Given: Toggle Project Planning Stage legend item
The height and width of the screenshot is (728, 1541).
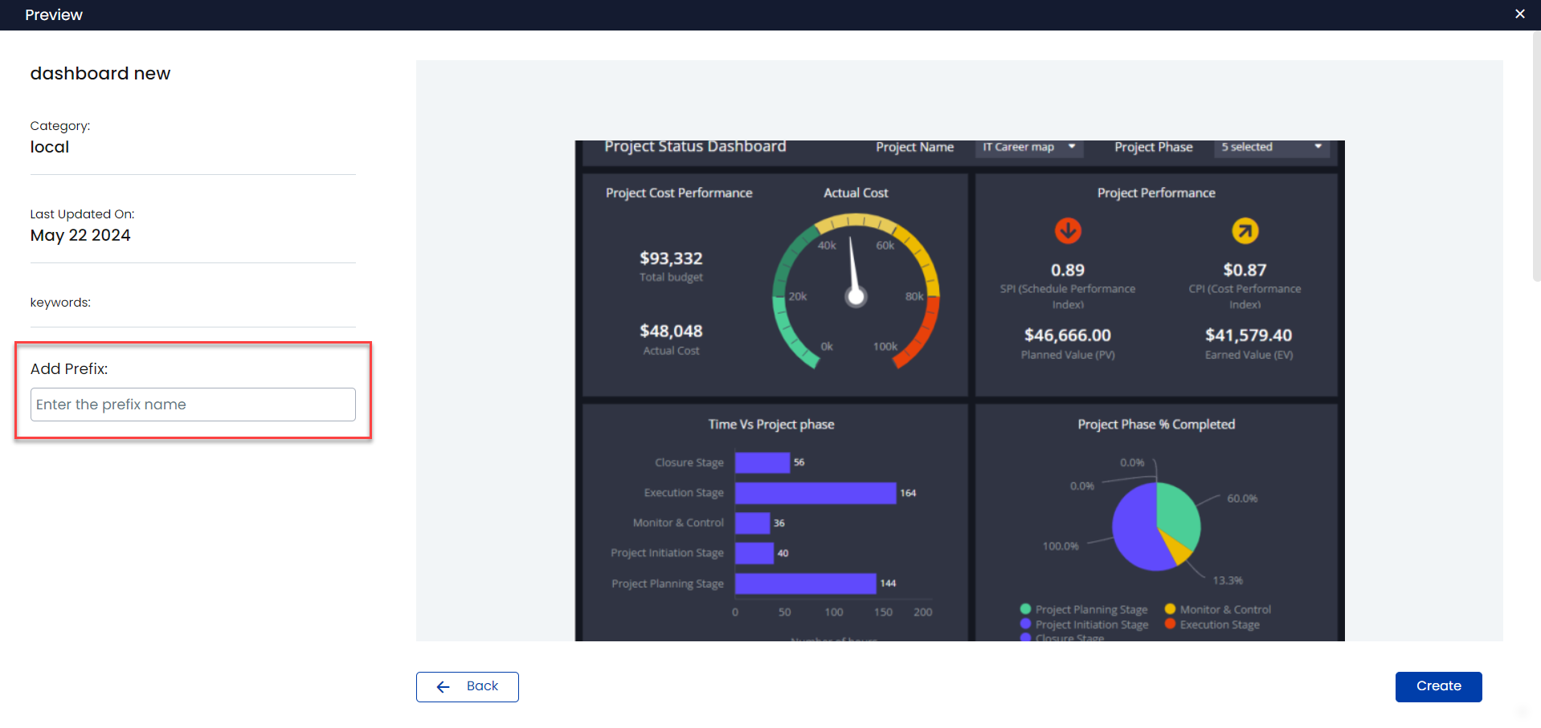Looking at the screenshot, I should (1090, 610).
